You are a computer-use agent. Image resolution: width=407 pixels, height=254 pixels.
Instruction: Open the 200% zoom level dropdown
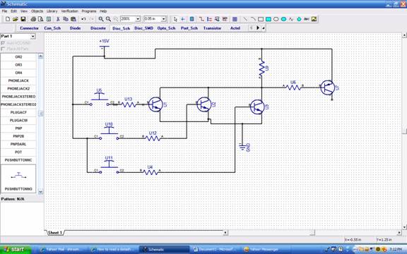pyautogui.click(x=138, y=19)
